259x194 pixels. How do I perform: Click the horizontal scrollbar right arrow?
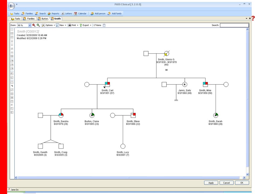click(x=244, y=178)
